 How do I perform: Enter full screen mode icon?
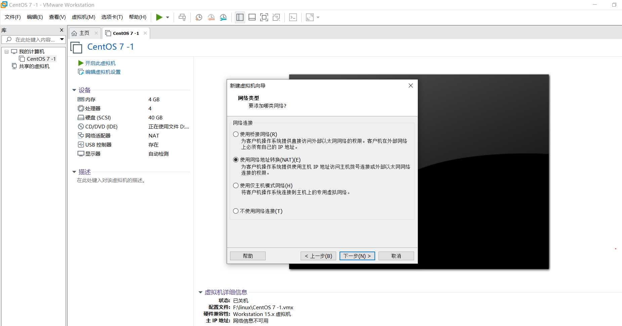click(264, 17)
